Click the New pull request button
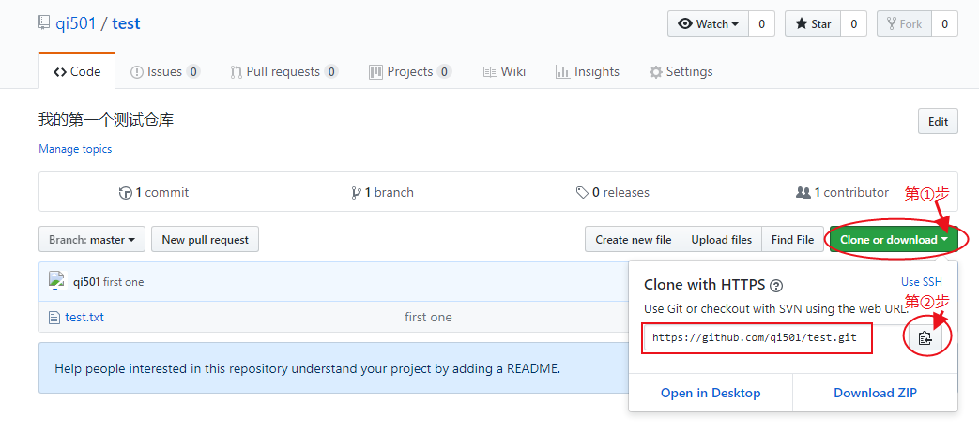Screen dimensions: 979x432 (x=205, y=239)
